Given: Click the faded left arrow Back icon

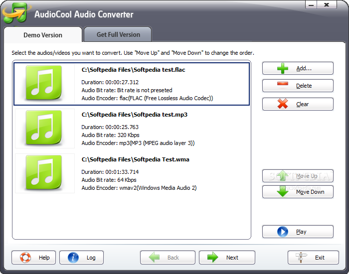Looking at the screenshot, I should coord(154,258).
